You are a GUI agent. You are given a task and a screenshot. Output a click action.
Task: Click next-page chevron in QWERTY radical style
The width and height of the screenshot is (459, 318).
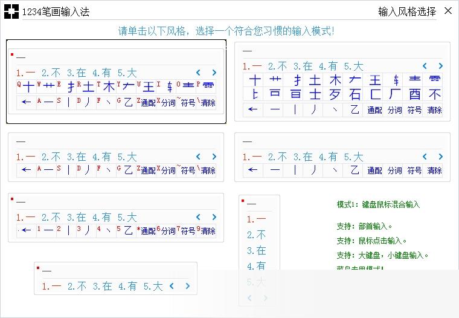click(214, 73)
